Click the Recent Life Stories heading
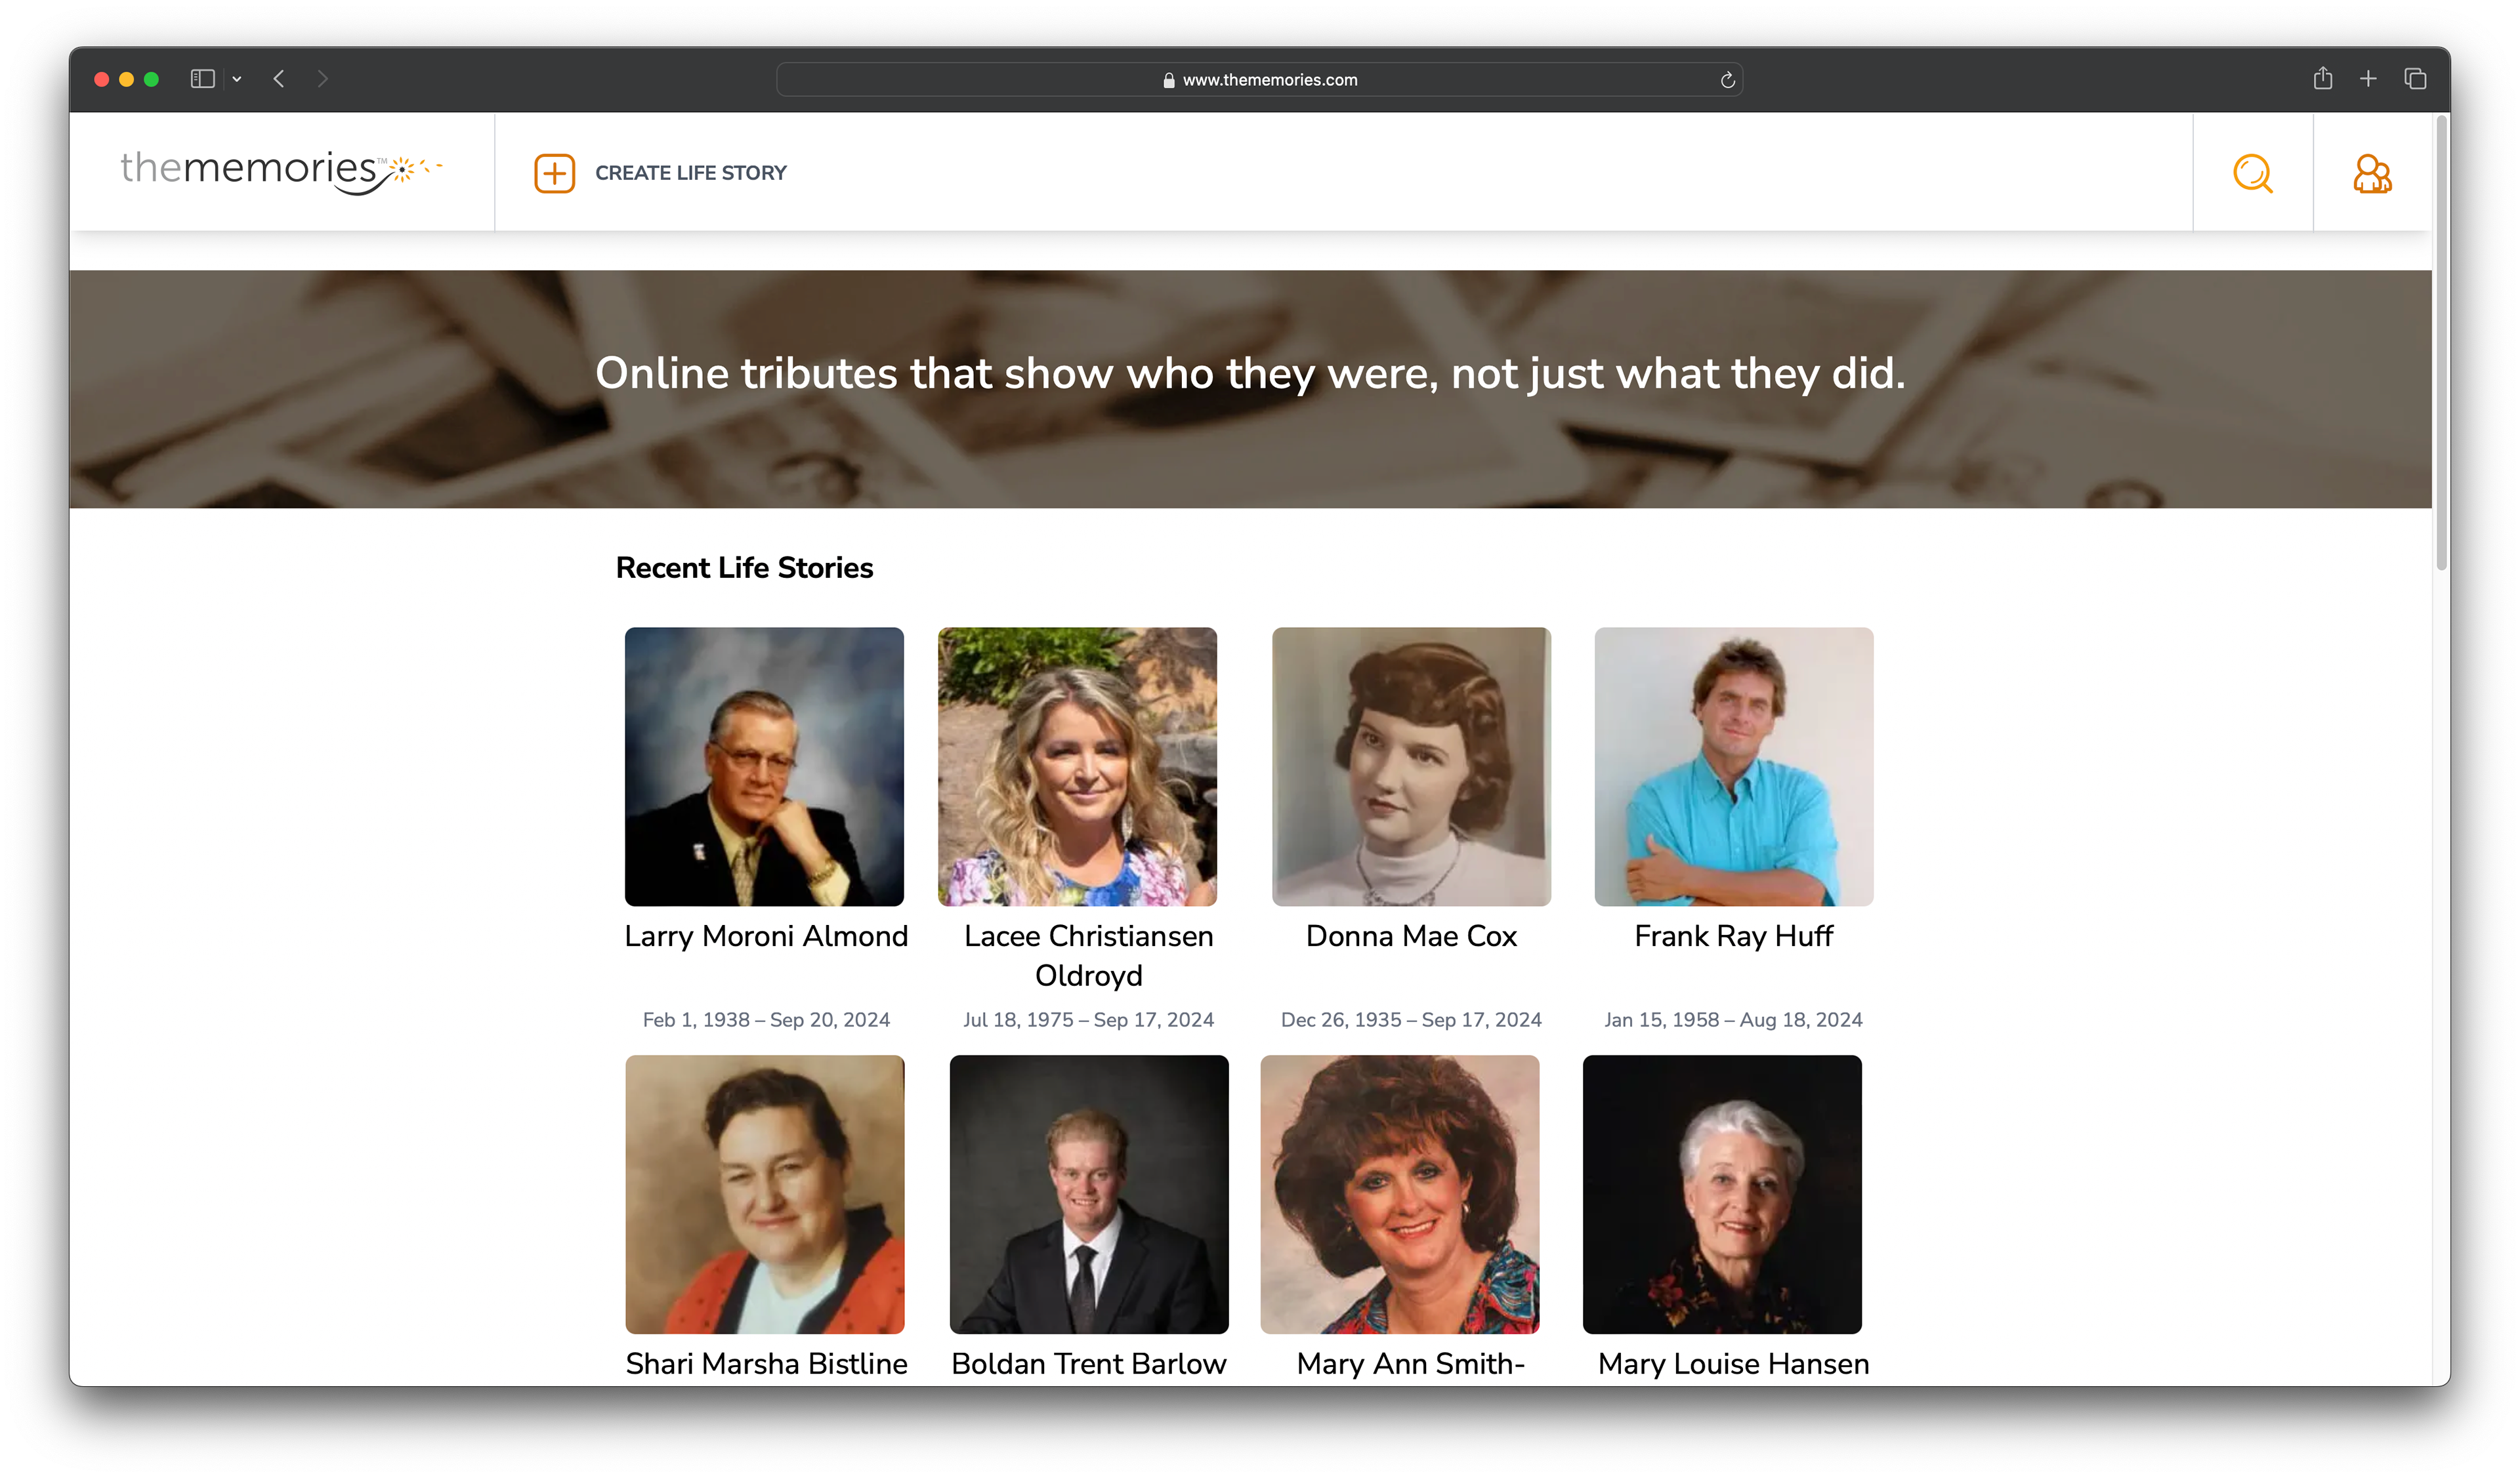 click(744, 567)
